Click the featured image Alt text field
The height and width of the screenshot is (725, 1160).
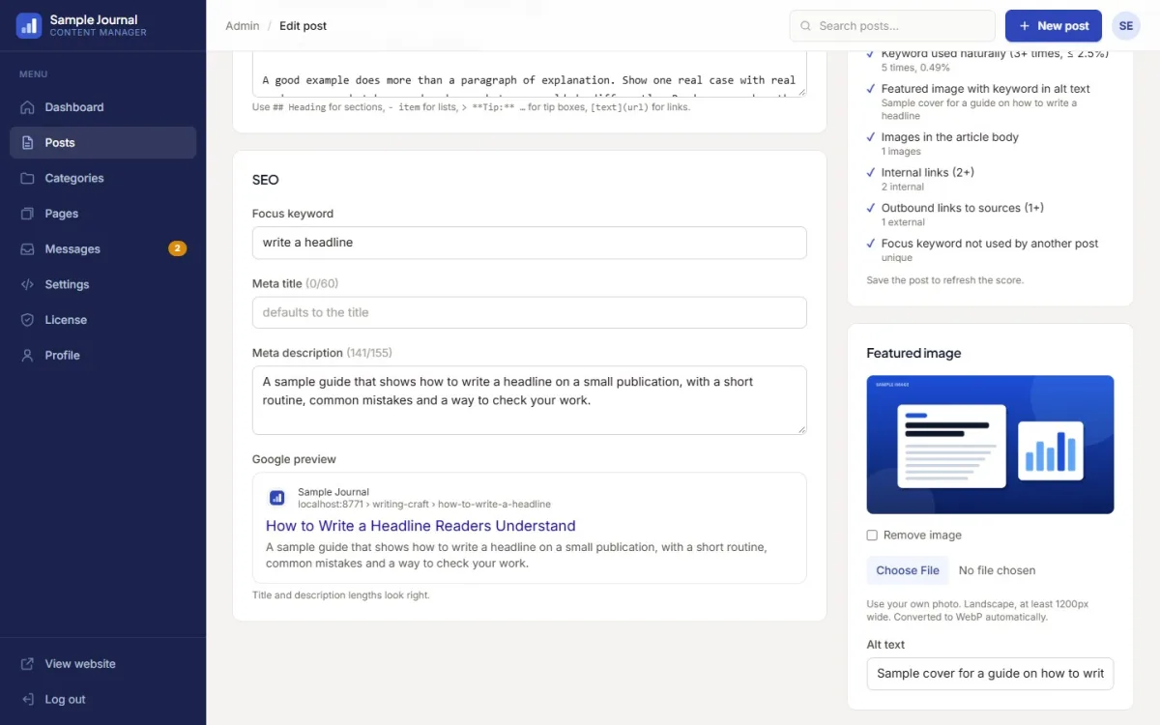991,674
